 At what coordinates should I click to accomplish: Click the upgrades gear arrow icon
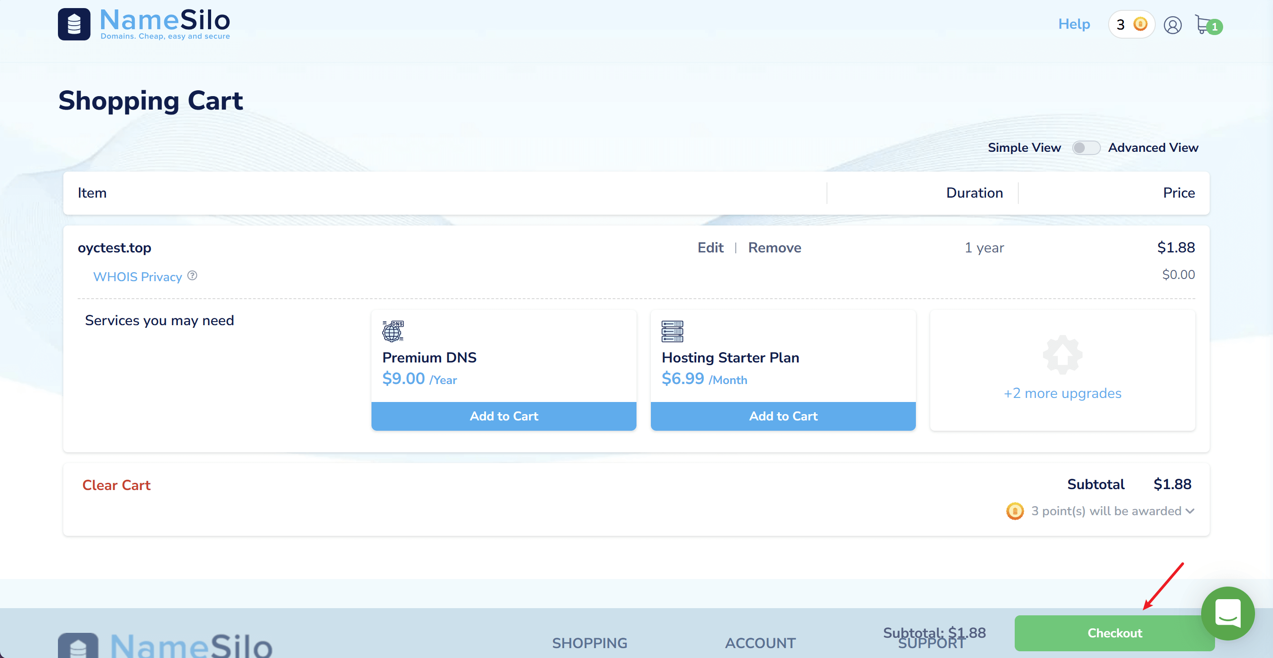pos(1062,355)
